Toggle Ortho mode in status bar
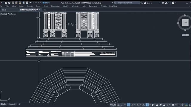The width and height of the screenshot is (191, 107). (128, 105)
